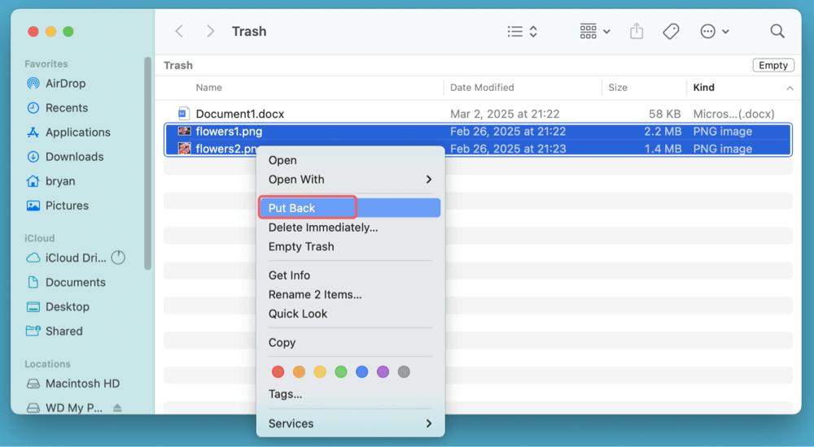Apply the red tag color
This screenshot has width=814, height=447.
pos(278,371)
